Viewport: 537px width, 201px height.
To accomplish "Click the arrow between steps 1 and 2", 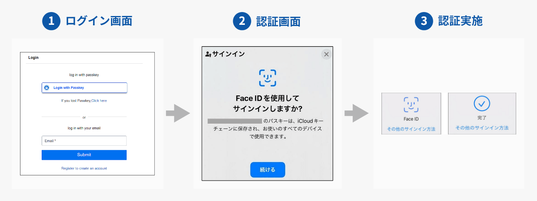I will [178, 113].
